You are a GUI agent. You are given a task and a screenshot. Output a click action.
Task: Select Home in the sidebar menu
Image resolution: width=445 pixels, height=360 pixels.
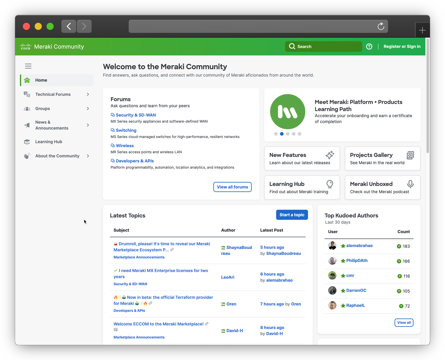(x=41, y=80)
